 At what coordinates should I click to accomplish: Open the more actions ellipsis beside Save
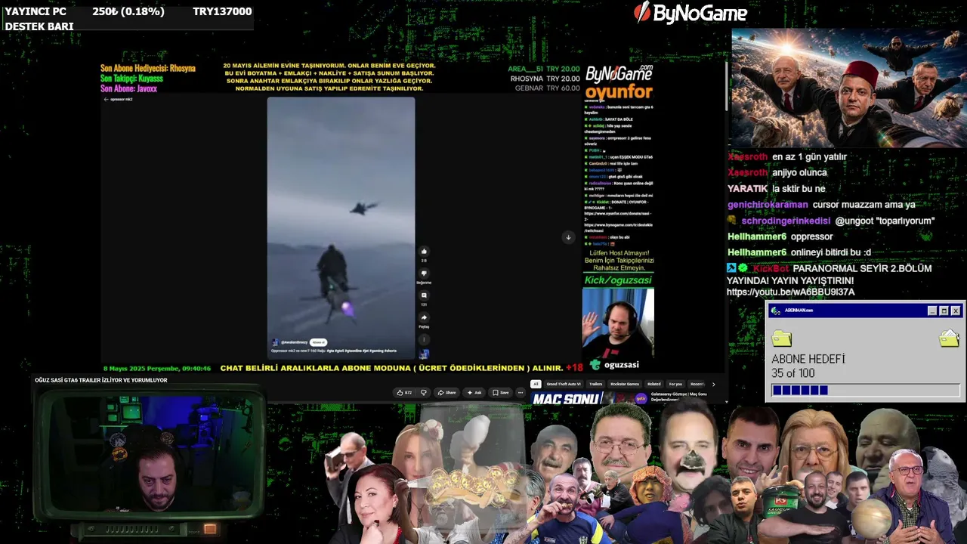[520, 392]
